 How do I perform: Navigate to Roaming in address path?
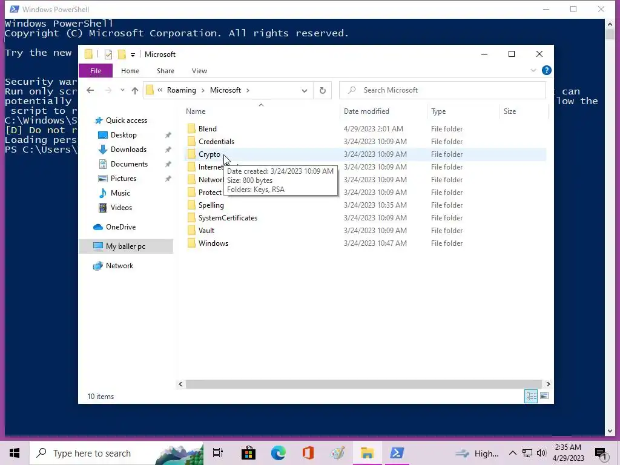[x=182, y=90]
